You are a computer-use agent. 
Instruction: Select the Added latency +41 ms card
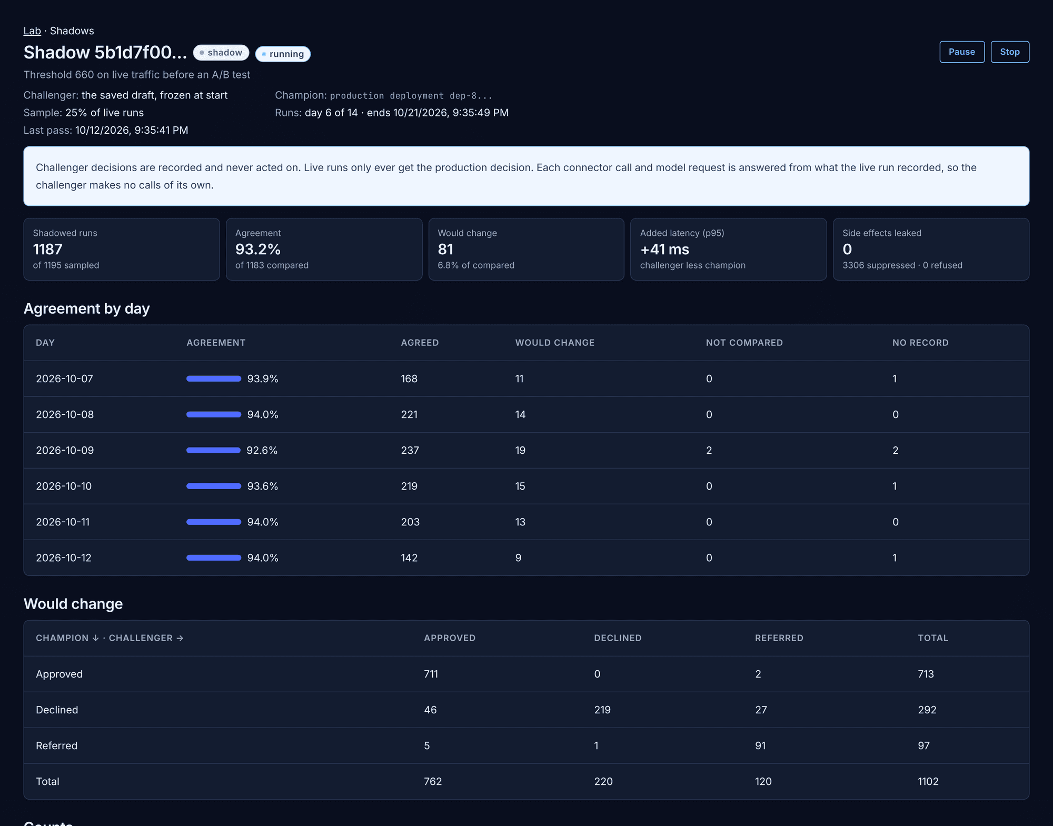click(729, 249)
